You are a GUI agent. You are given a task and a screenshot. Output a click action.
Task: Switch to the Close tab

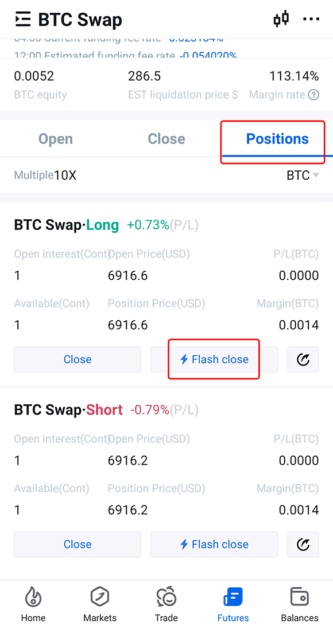pos(166,139)
